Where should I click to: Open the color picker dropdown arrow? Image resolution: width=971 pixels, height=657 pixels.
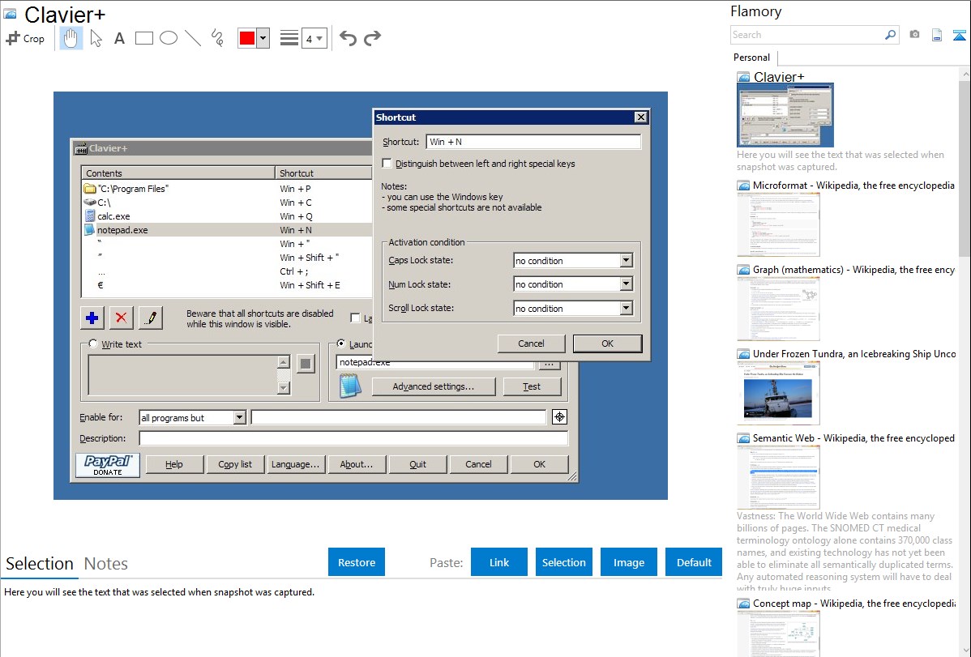pyautogui.click(x=263, y=38)
